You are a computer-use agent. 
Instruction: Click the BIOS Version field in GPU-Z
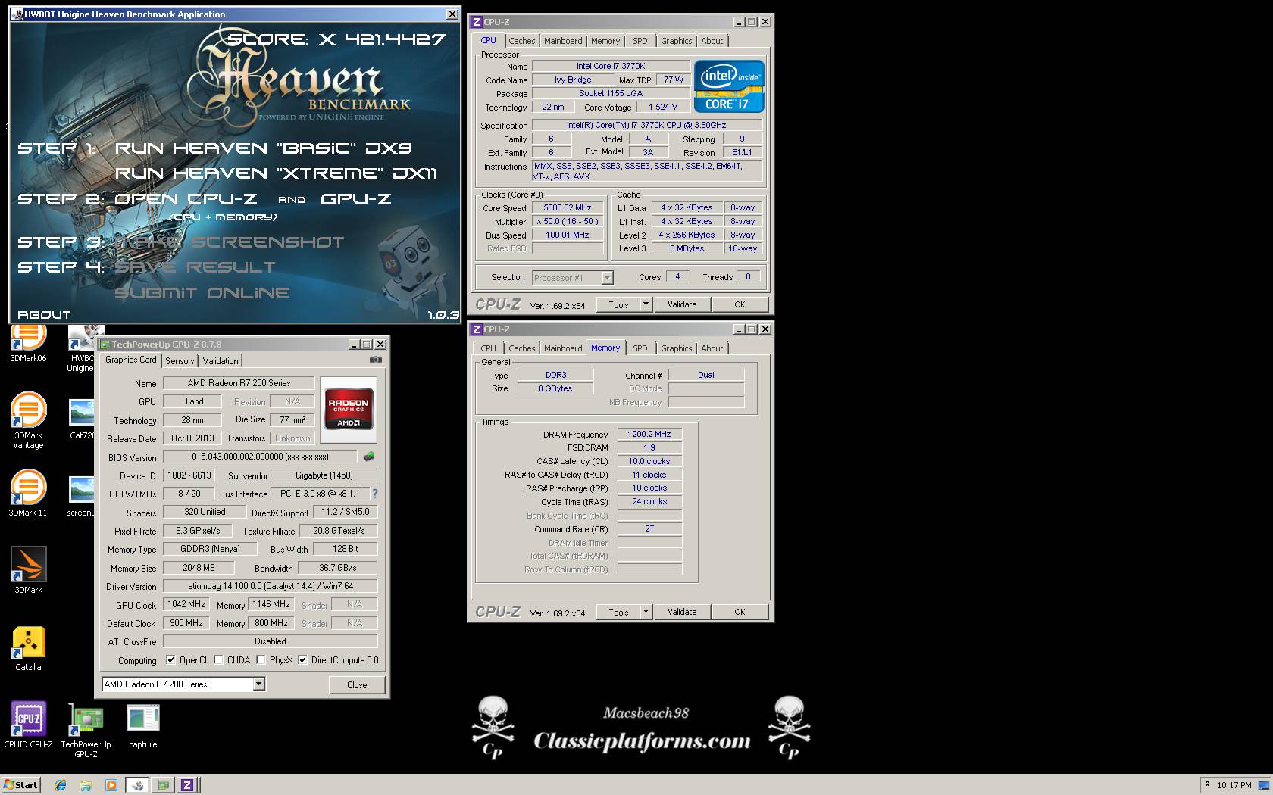(259, 457)
